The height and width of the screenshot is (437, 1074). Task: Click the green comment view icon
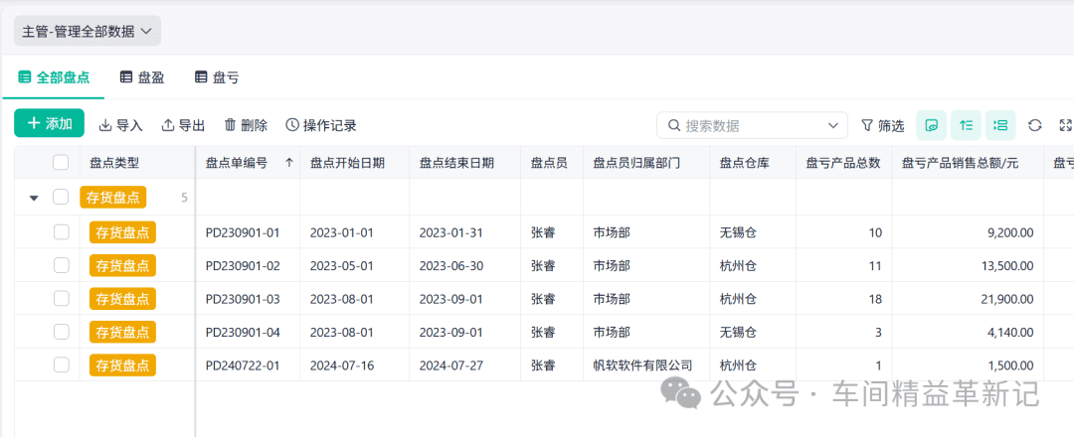(x=932, y=125)
